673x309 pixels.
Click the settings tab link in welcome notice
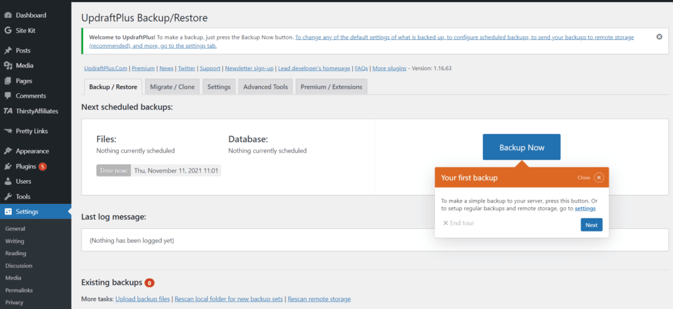click(x=361, y=41)
